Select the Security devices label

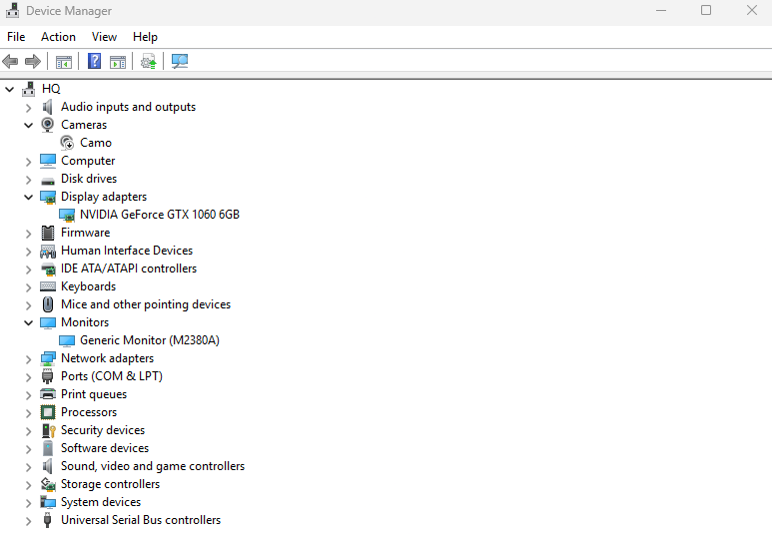coord(103,430)
